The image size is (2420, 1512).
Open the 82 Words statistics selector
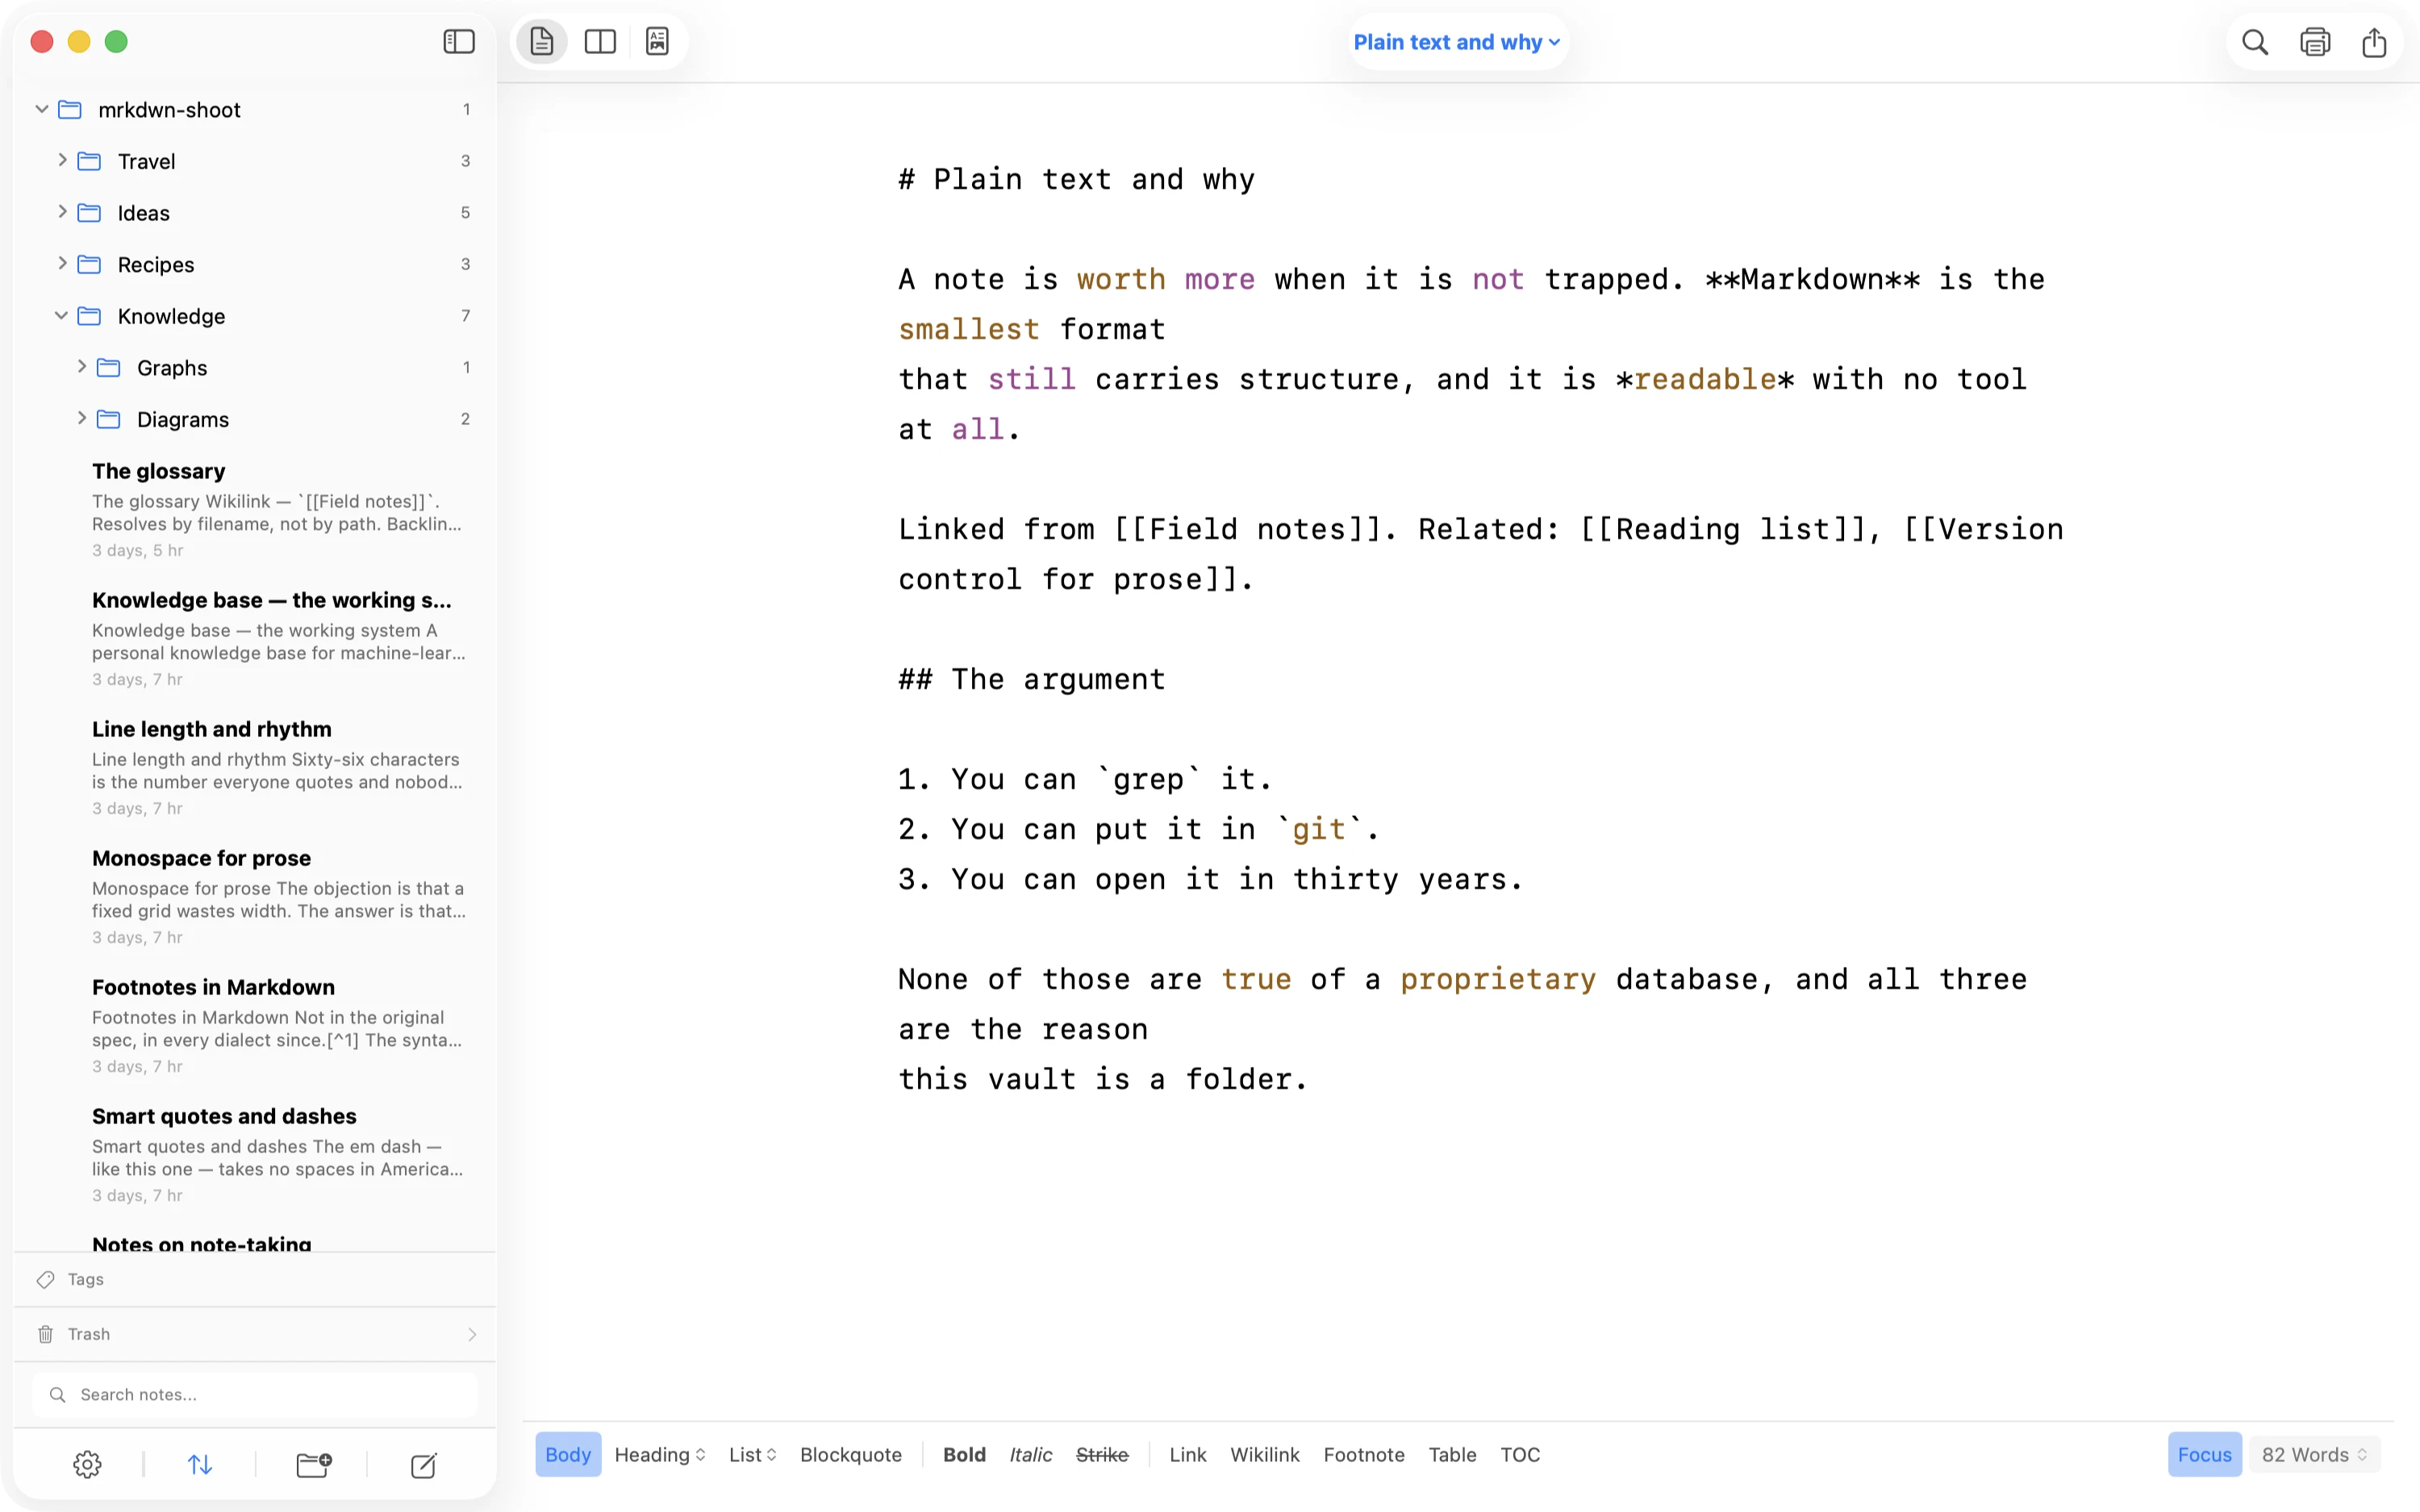click(x=2314, y=1454)
